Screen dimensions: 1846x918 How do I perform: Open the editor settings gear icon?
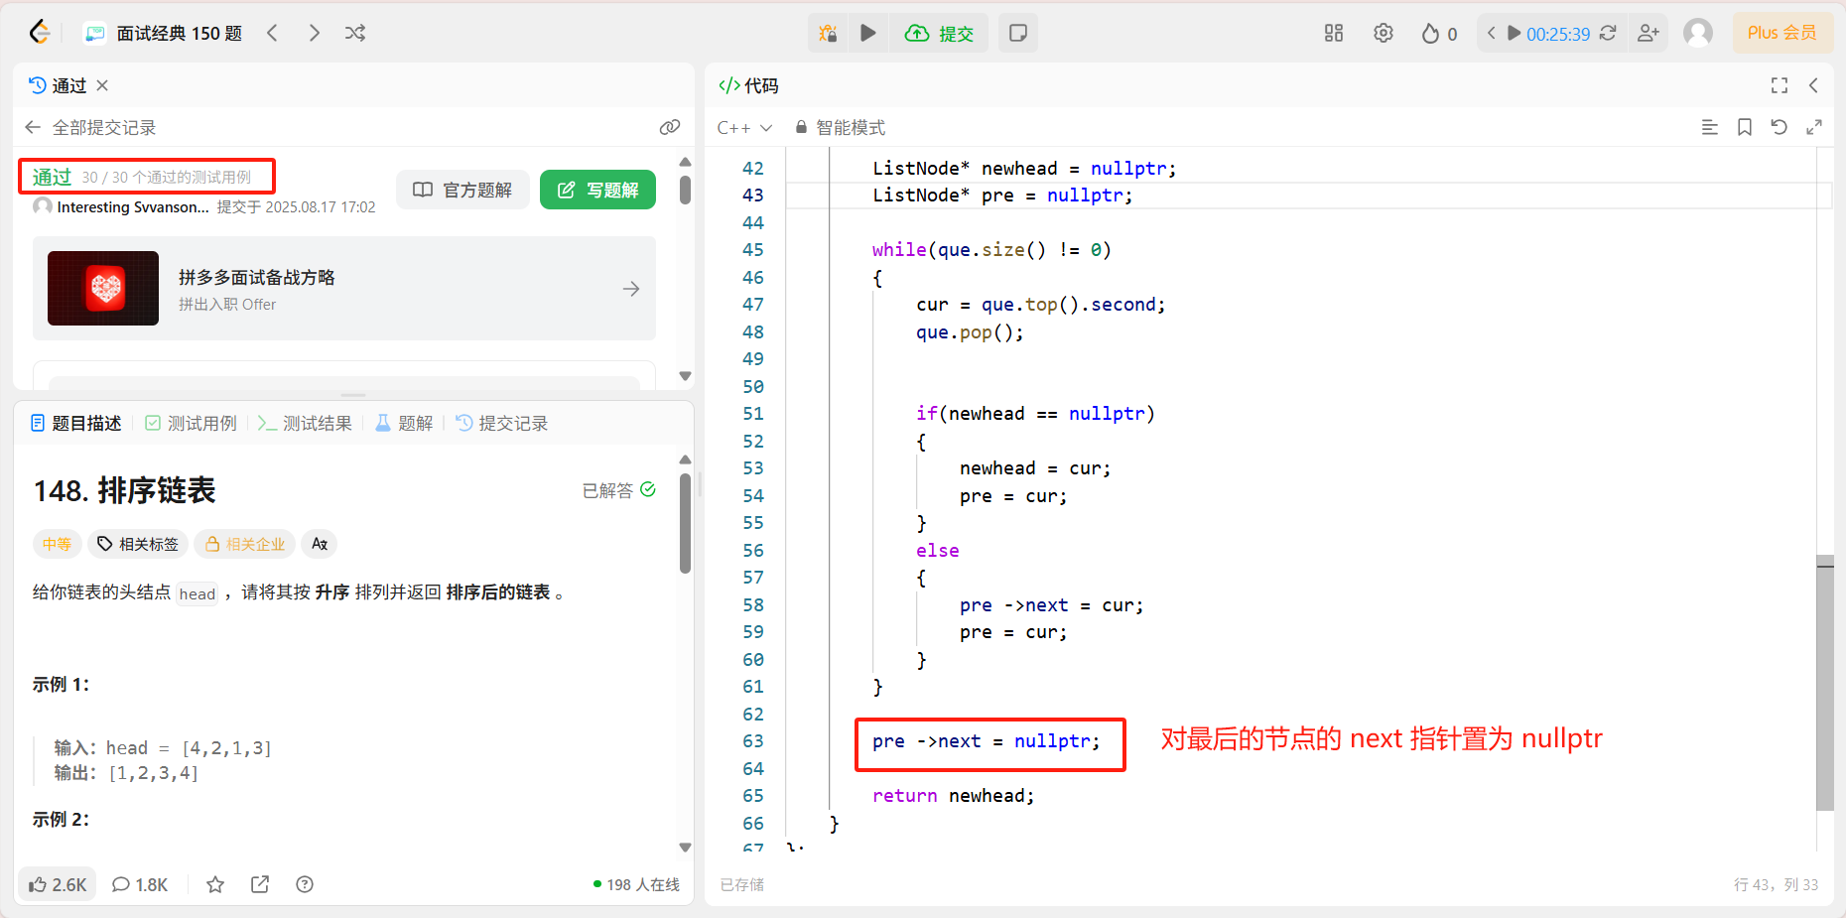(x=1384, y=32)
